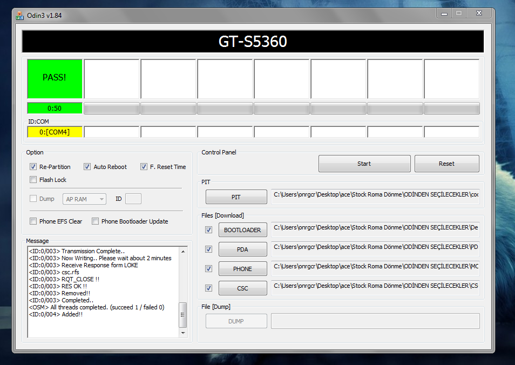The image size is (515, 365).
Task: Toggle the CSC file checkbox
Action: pos(208,288)
